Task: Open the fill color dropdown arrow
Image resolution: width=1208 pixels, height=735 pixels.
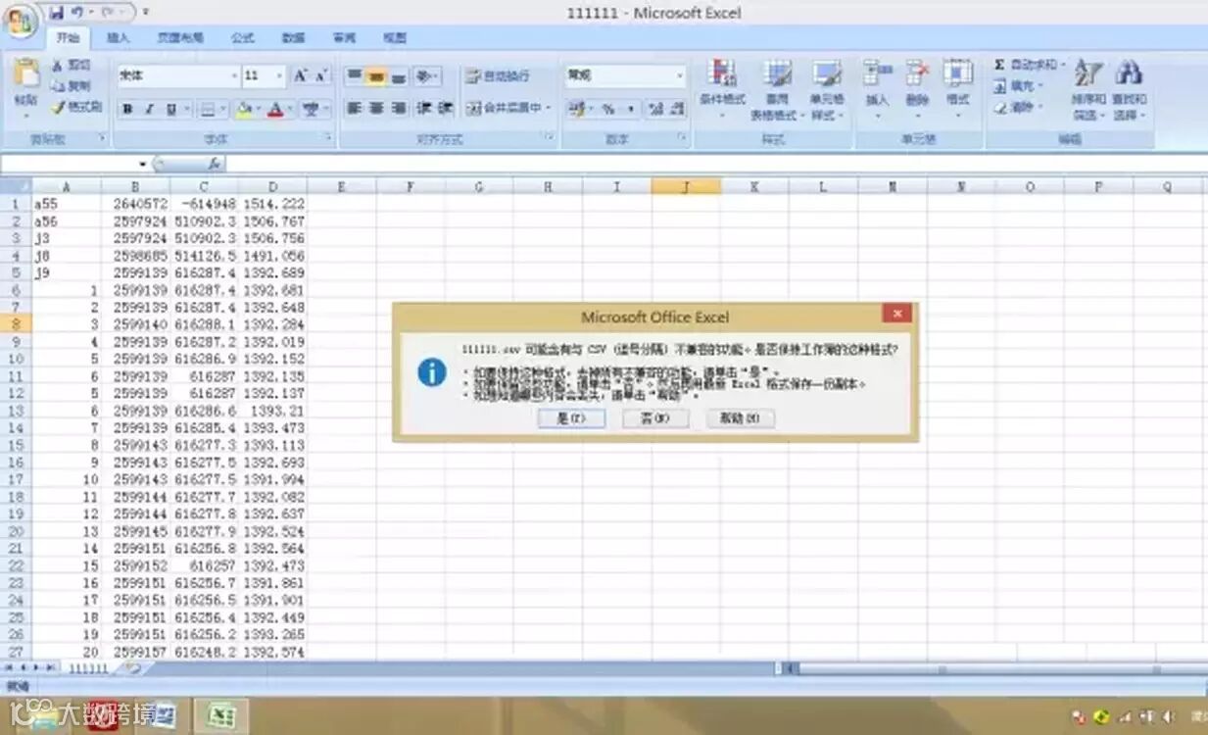Action: click(x=258, y=109)
